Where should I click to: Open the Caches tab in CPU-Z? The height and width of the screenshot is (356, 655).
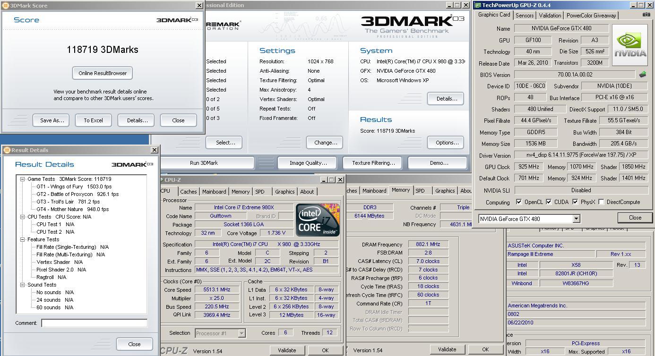pyautogui.click(x=188, y=192)
